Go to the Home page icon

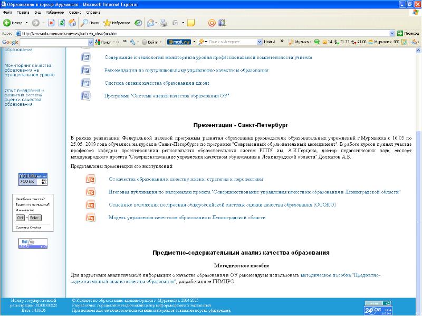point(72,23)
